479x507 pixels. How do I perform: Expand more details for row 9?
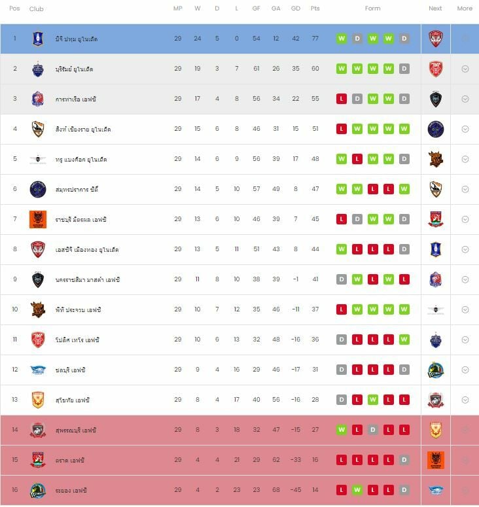pos(465,279)
